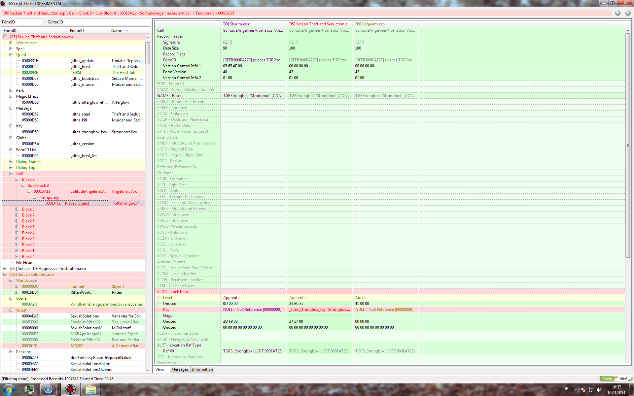The image size is (634, 396).
Task: Expand the Spell group
Action: [x=11, y=49]
